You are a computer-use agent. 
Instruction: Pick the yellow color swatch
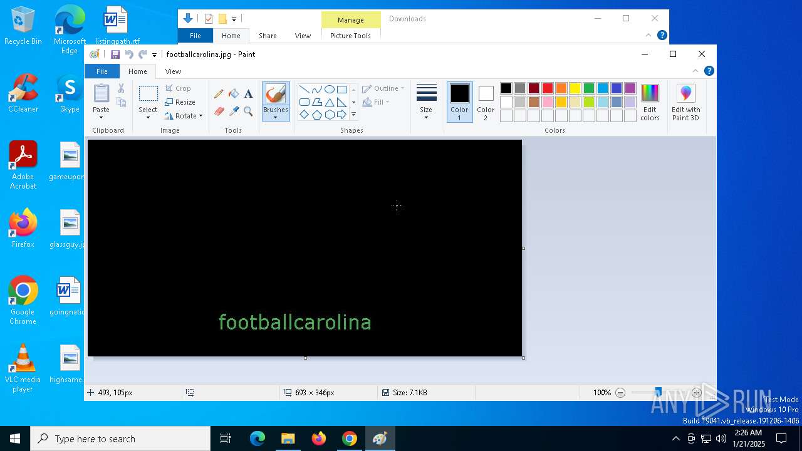575,88
